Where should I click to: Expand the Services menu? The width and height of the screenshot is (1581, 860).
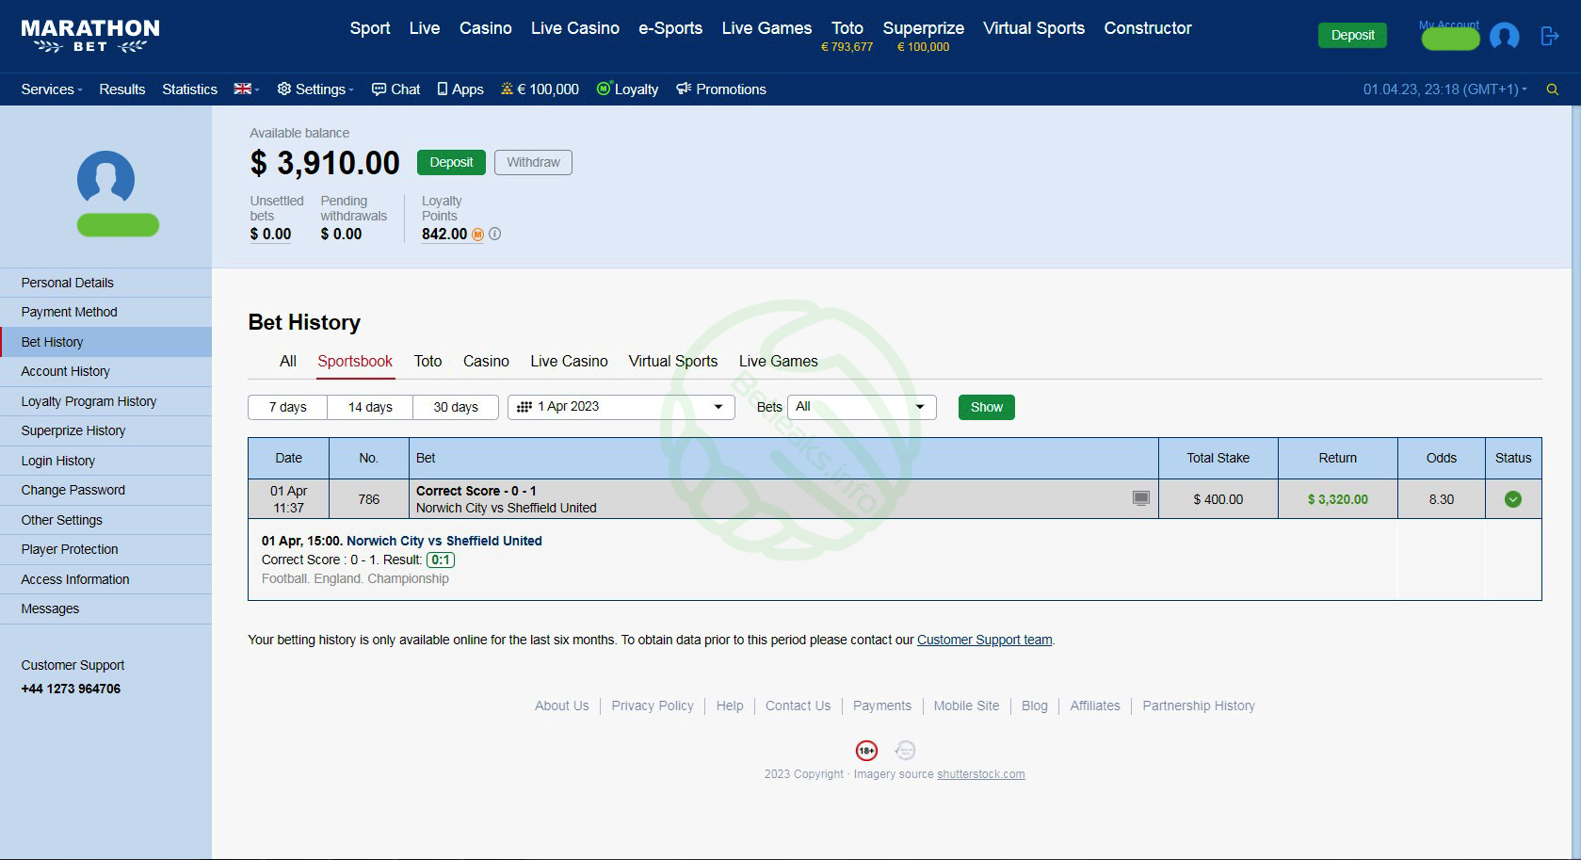pyautogui.click(x=52, y=89)
